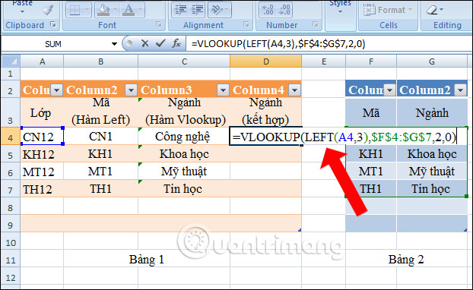Open filter dropdown for Column2 in Bảng 1
Viewport: 473px width, 290px height.
pos(131,90)
